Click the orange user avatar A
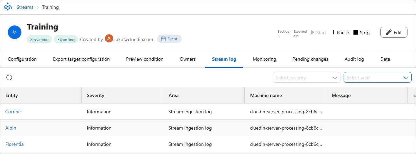Screen dimensions: 416x154 [x=109, y=39]
